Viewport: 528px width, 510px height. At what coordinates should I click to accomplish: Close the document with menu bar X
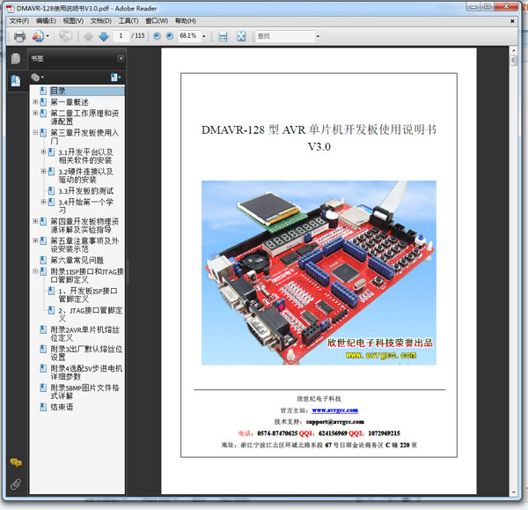(512, 21)
